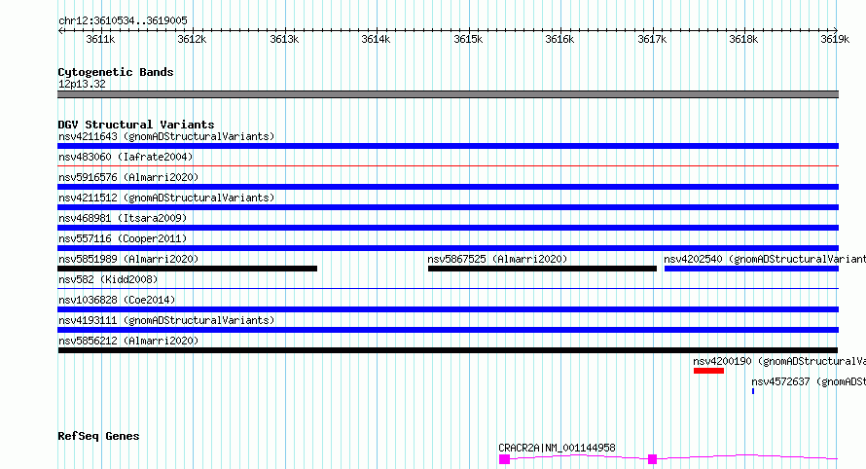This screenshot has height=469, width=866.
Task: Select the blue bar under nsv5916576
Action: coord(448,187)
